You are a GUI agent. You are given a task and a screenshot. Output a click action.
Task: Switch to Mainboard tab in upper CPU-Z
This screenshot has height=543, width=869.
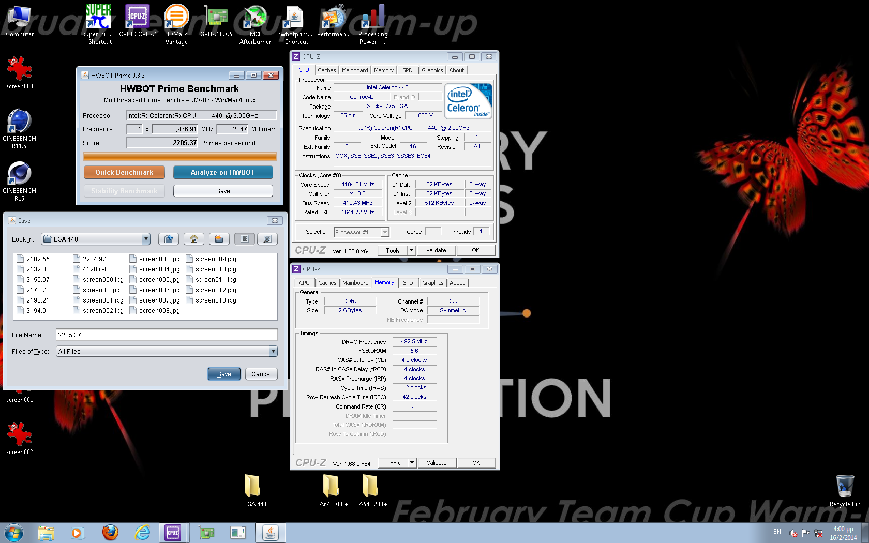pyautogui.click(x=355, y=70)
